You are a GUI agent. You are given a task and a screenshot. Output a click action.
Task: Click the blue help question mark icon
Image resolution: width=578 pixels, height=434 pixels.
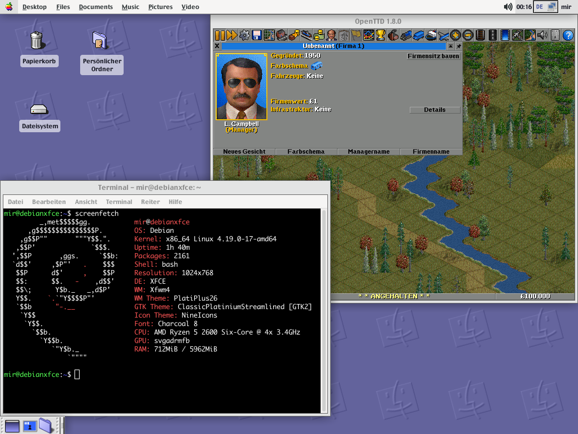pos(568,36)
